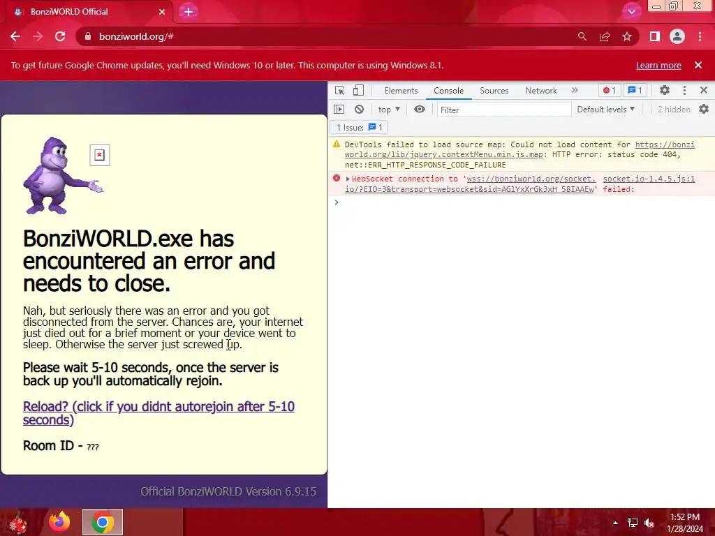Clear the console with the ban icon
This screenshot has width=715, height=536.
[x=360, y=110]
